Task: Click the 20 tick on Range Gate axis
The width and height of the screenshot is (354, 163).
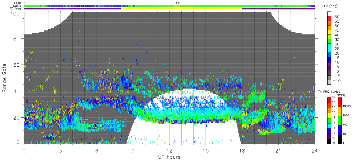Action: click(16, 118)
